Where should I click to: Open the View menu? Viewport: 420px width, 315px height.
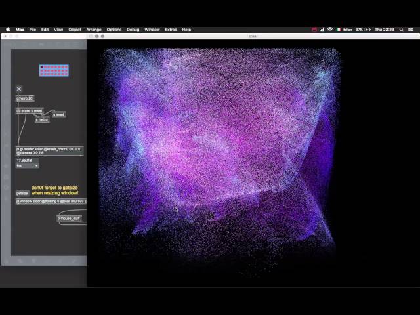click(58, 30)
